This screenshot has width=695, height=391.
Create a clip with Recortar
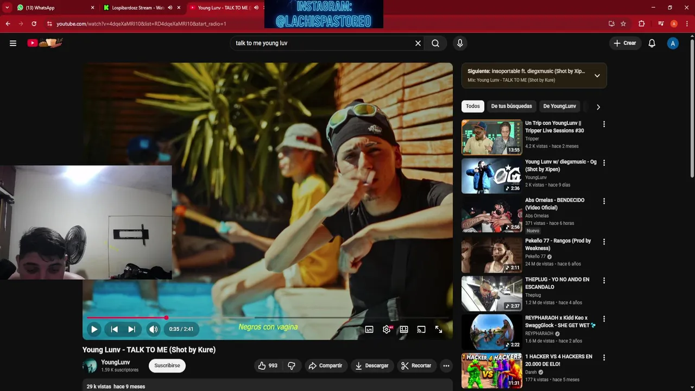tap(416, 365)
